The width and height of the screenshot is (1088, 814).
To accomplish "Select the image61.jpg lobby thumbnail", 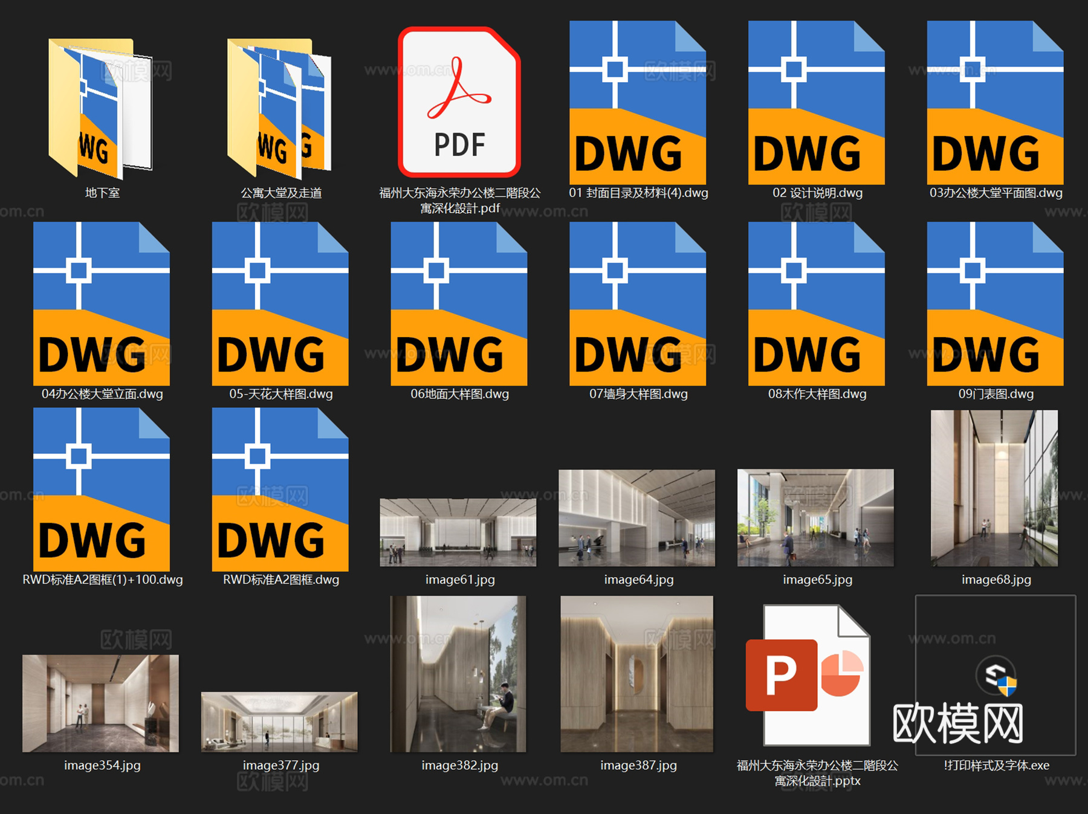I will (x=458, y=532).
